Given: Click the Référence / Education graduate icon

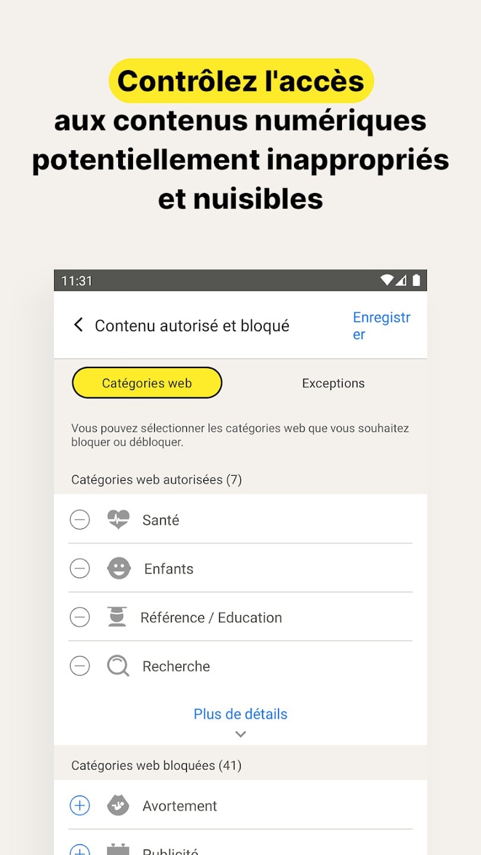Looking at the screenshot, I should click(x=118, y=617).
